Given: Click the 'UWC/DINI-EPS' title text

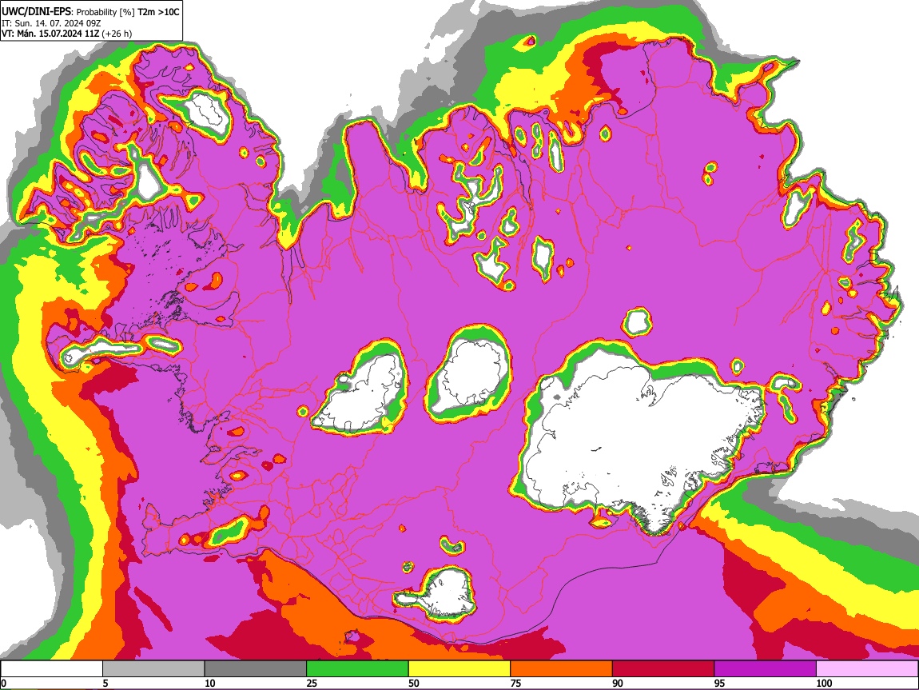Looking at the screenshot, I should tap(36, 12).
